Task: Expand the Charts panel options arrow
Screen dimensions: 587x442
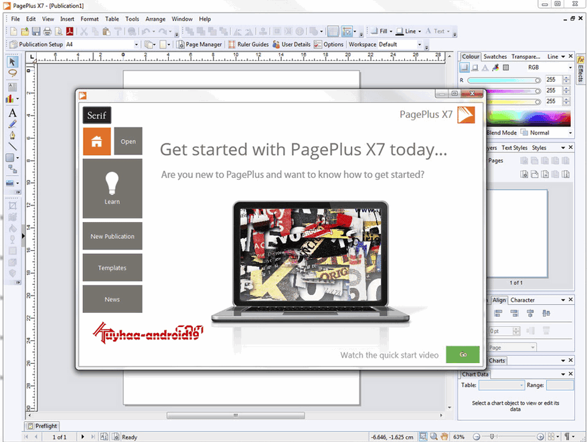Action: [x=563, y=361]
